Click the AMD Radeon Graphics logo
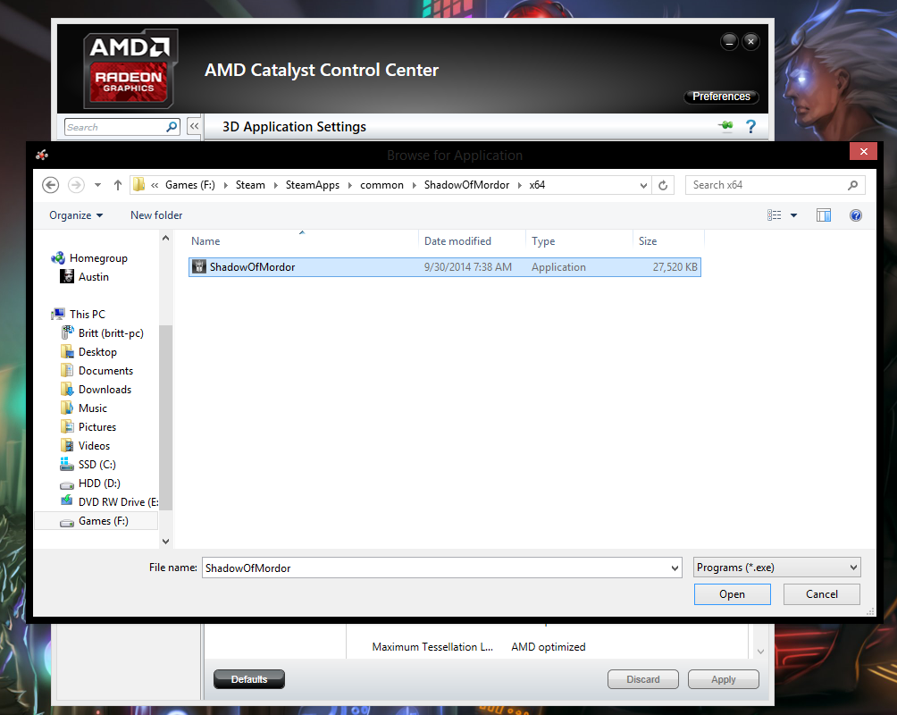Image resolution: width=897 pixels, height=715 pixels. click(130, 70)
